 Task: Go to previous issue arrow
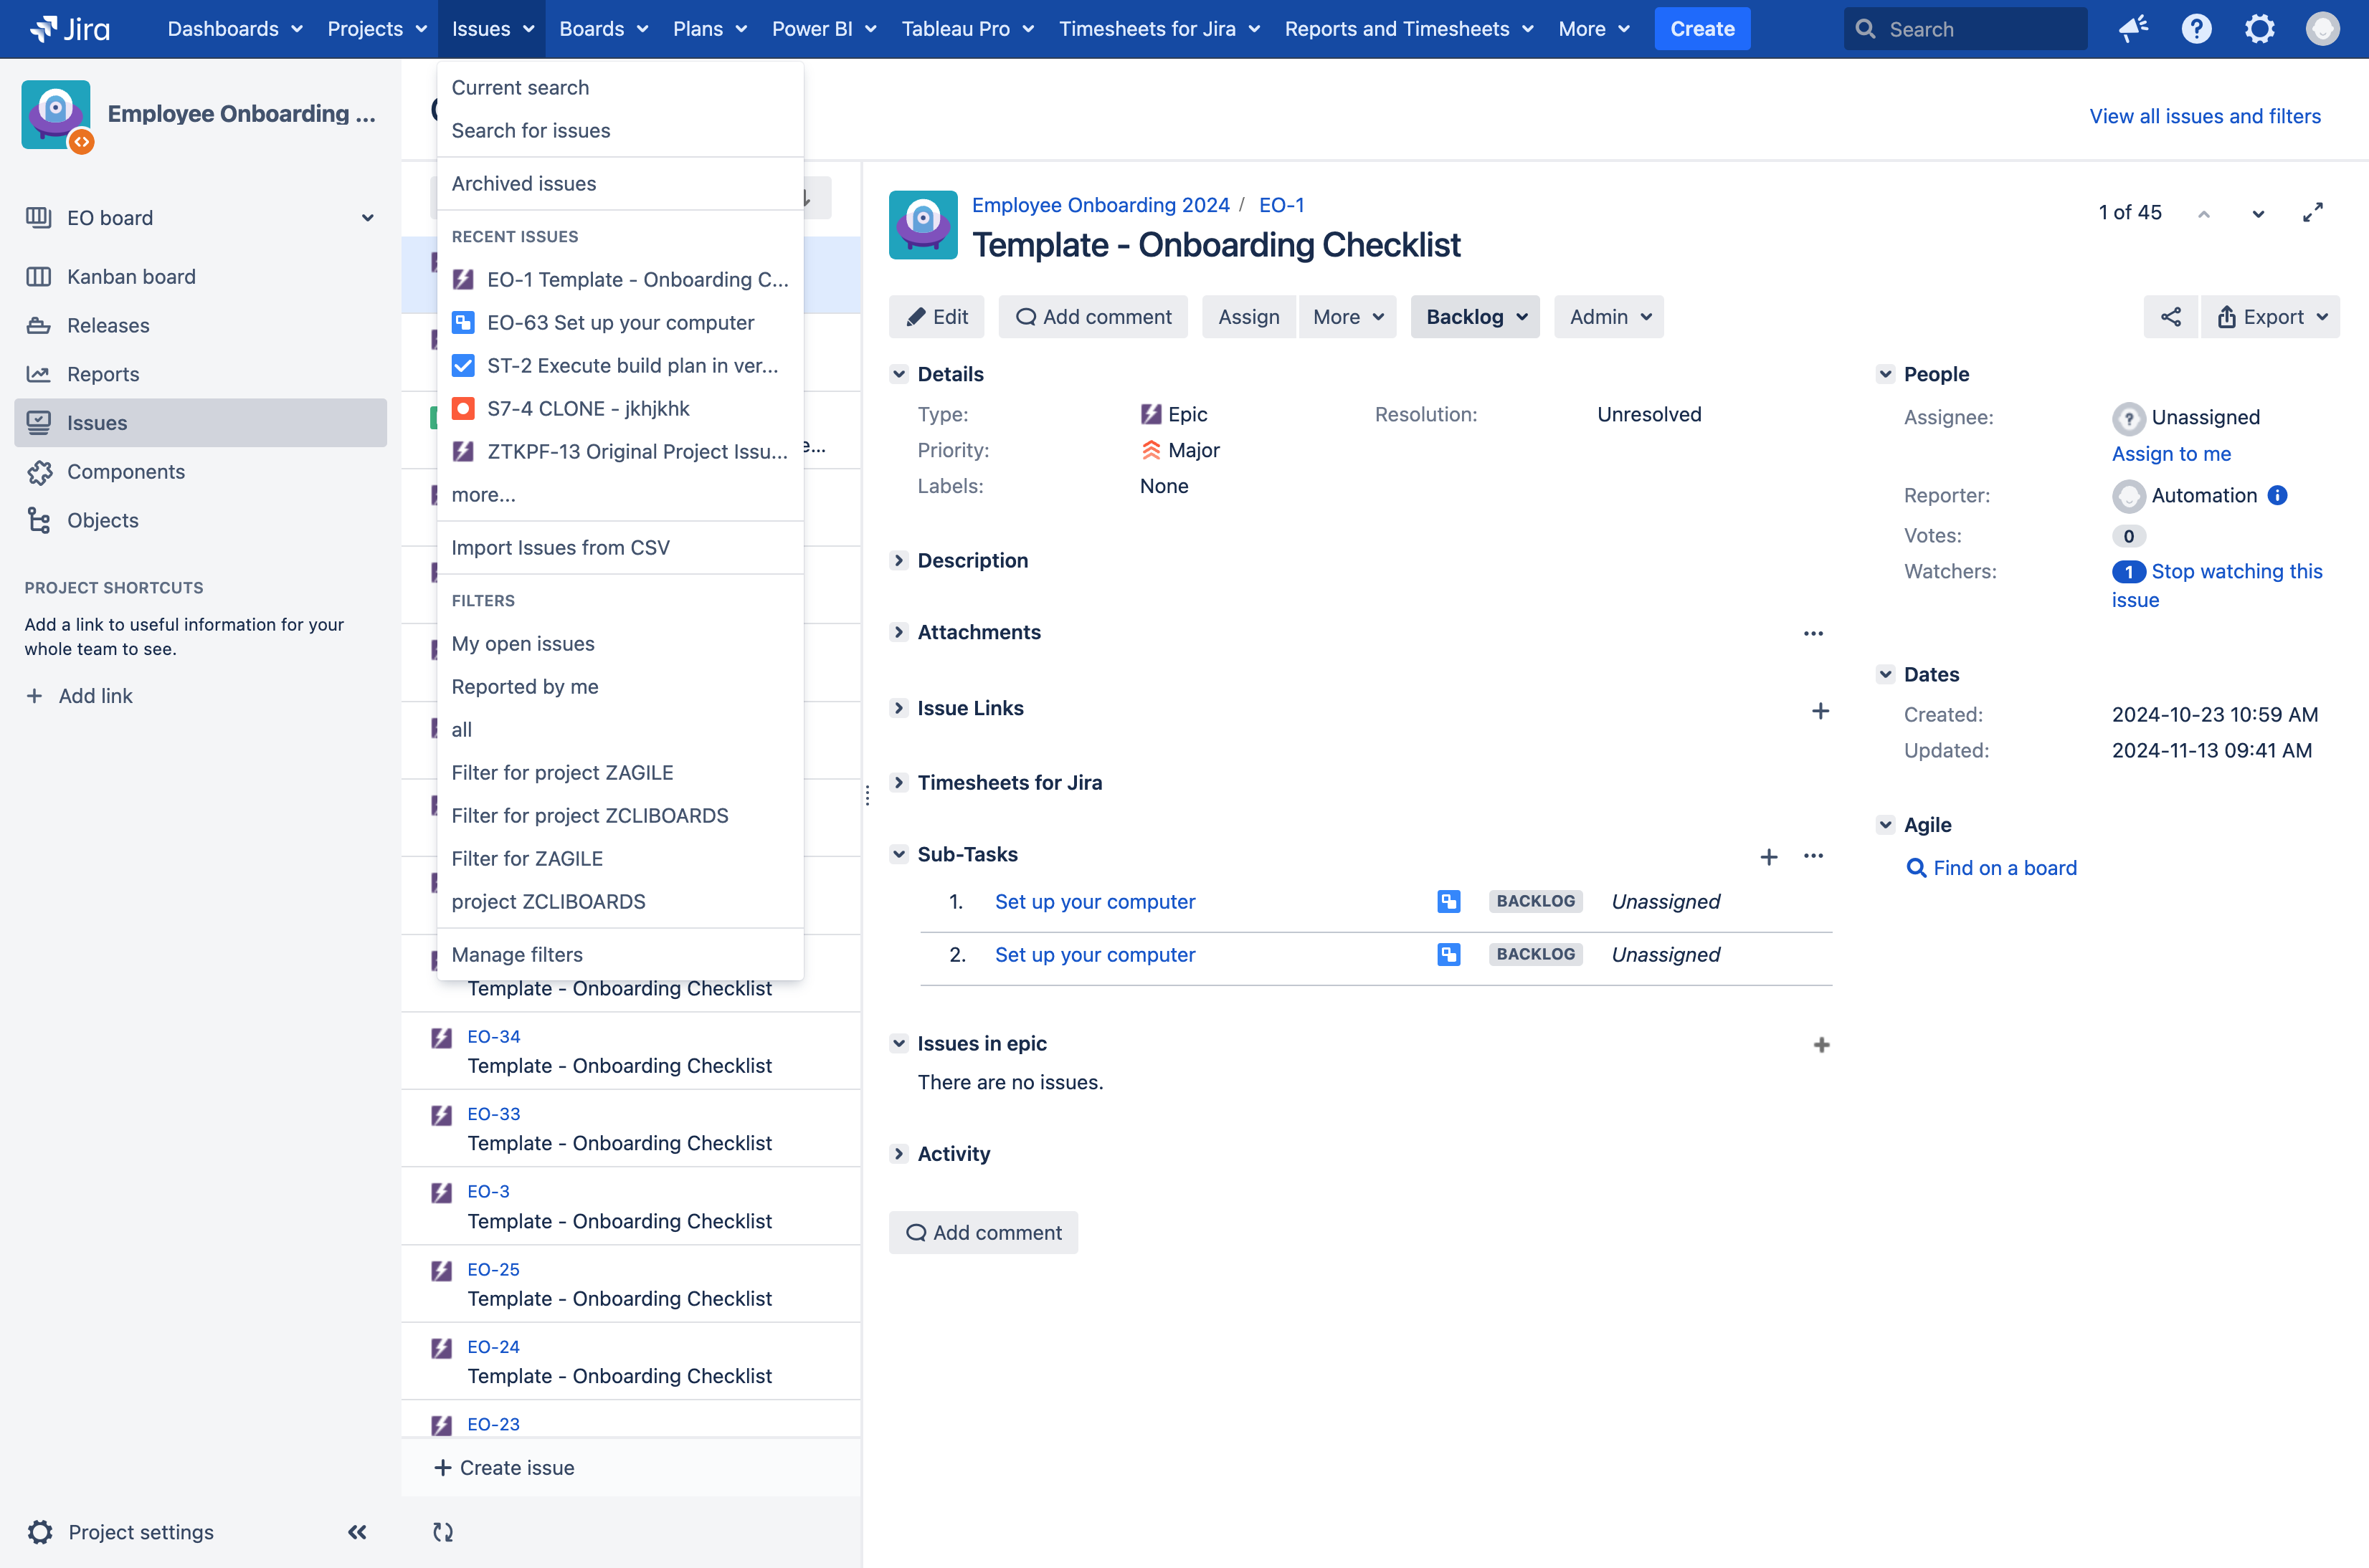click(x=2203, y=214)
